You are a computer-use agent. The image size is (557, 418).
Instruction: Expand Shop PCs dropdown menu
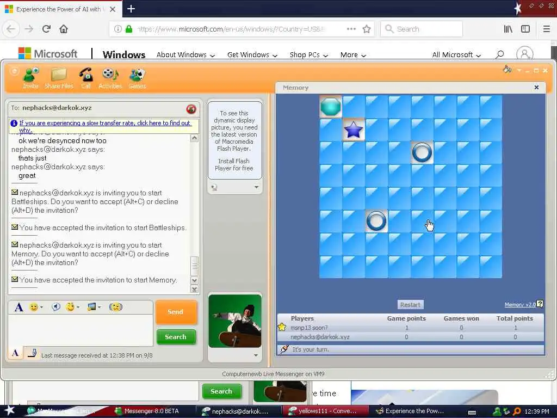[309, 55]
